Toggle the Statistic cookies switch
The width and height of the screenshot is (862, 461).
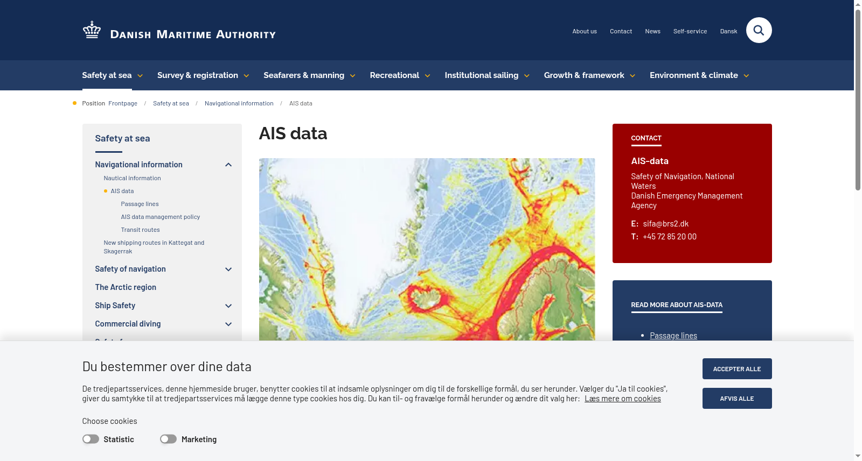tap(91, 439)
